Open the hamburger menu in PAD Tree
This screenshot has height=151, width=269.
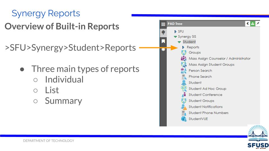click(x=163, y=24)
